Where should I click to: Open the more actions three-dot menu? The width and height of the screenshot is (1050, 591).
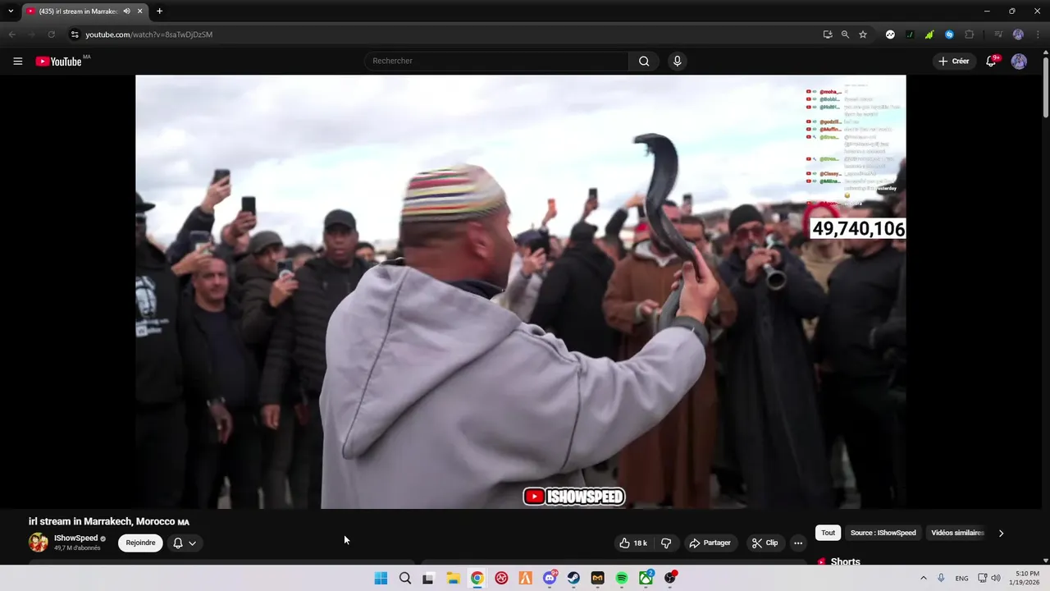coord(797,543)
